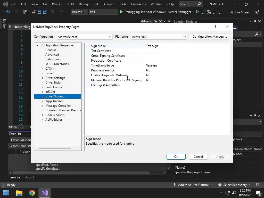Select the TimeStampServer property row

coord(157,65)
